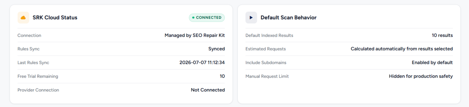This screenshot has width=469, height=107.
Task: Click the green CONNECTED status badge
Action: [x=207, y=17]
